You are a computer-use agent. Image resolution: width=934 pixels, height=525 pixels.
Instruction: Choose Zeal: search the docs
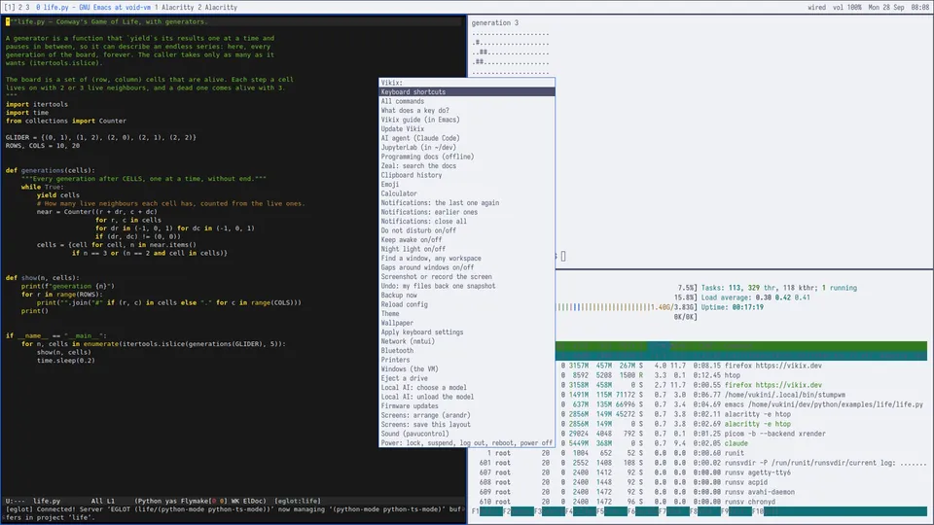click(467, 166)
